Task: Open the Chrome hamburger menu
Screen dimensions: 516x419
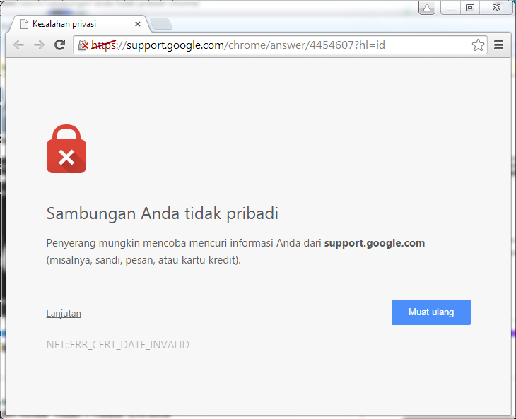Action: tap(498, 45)
